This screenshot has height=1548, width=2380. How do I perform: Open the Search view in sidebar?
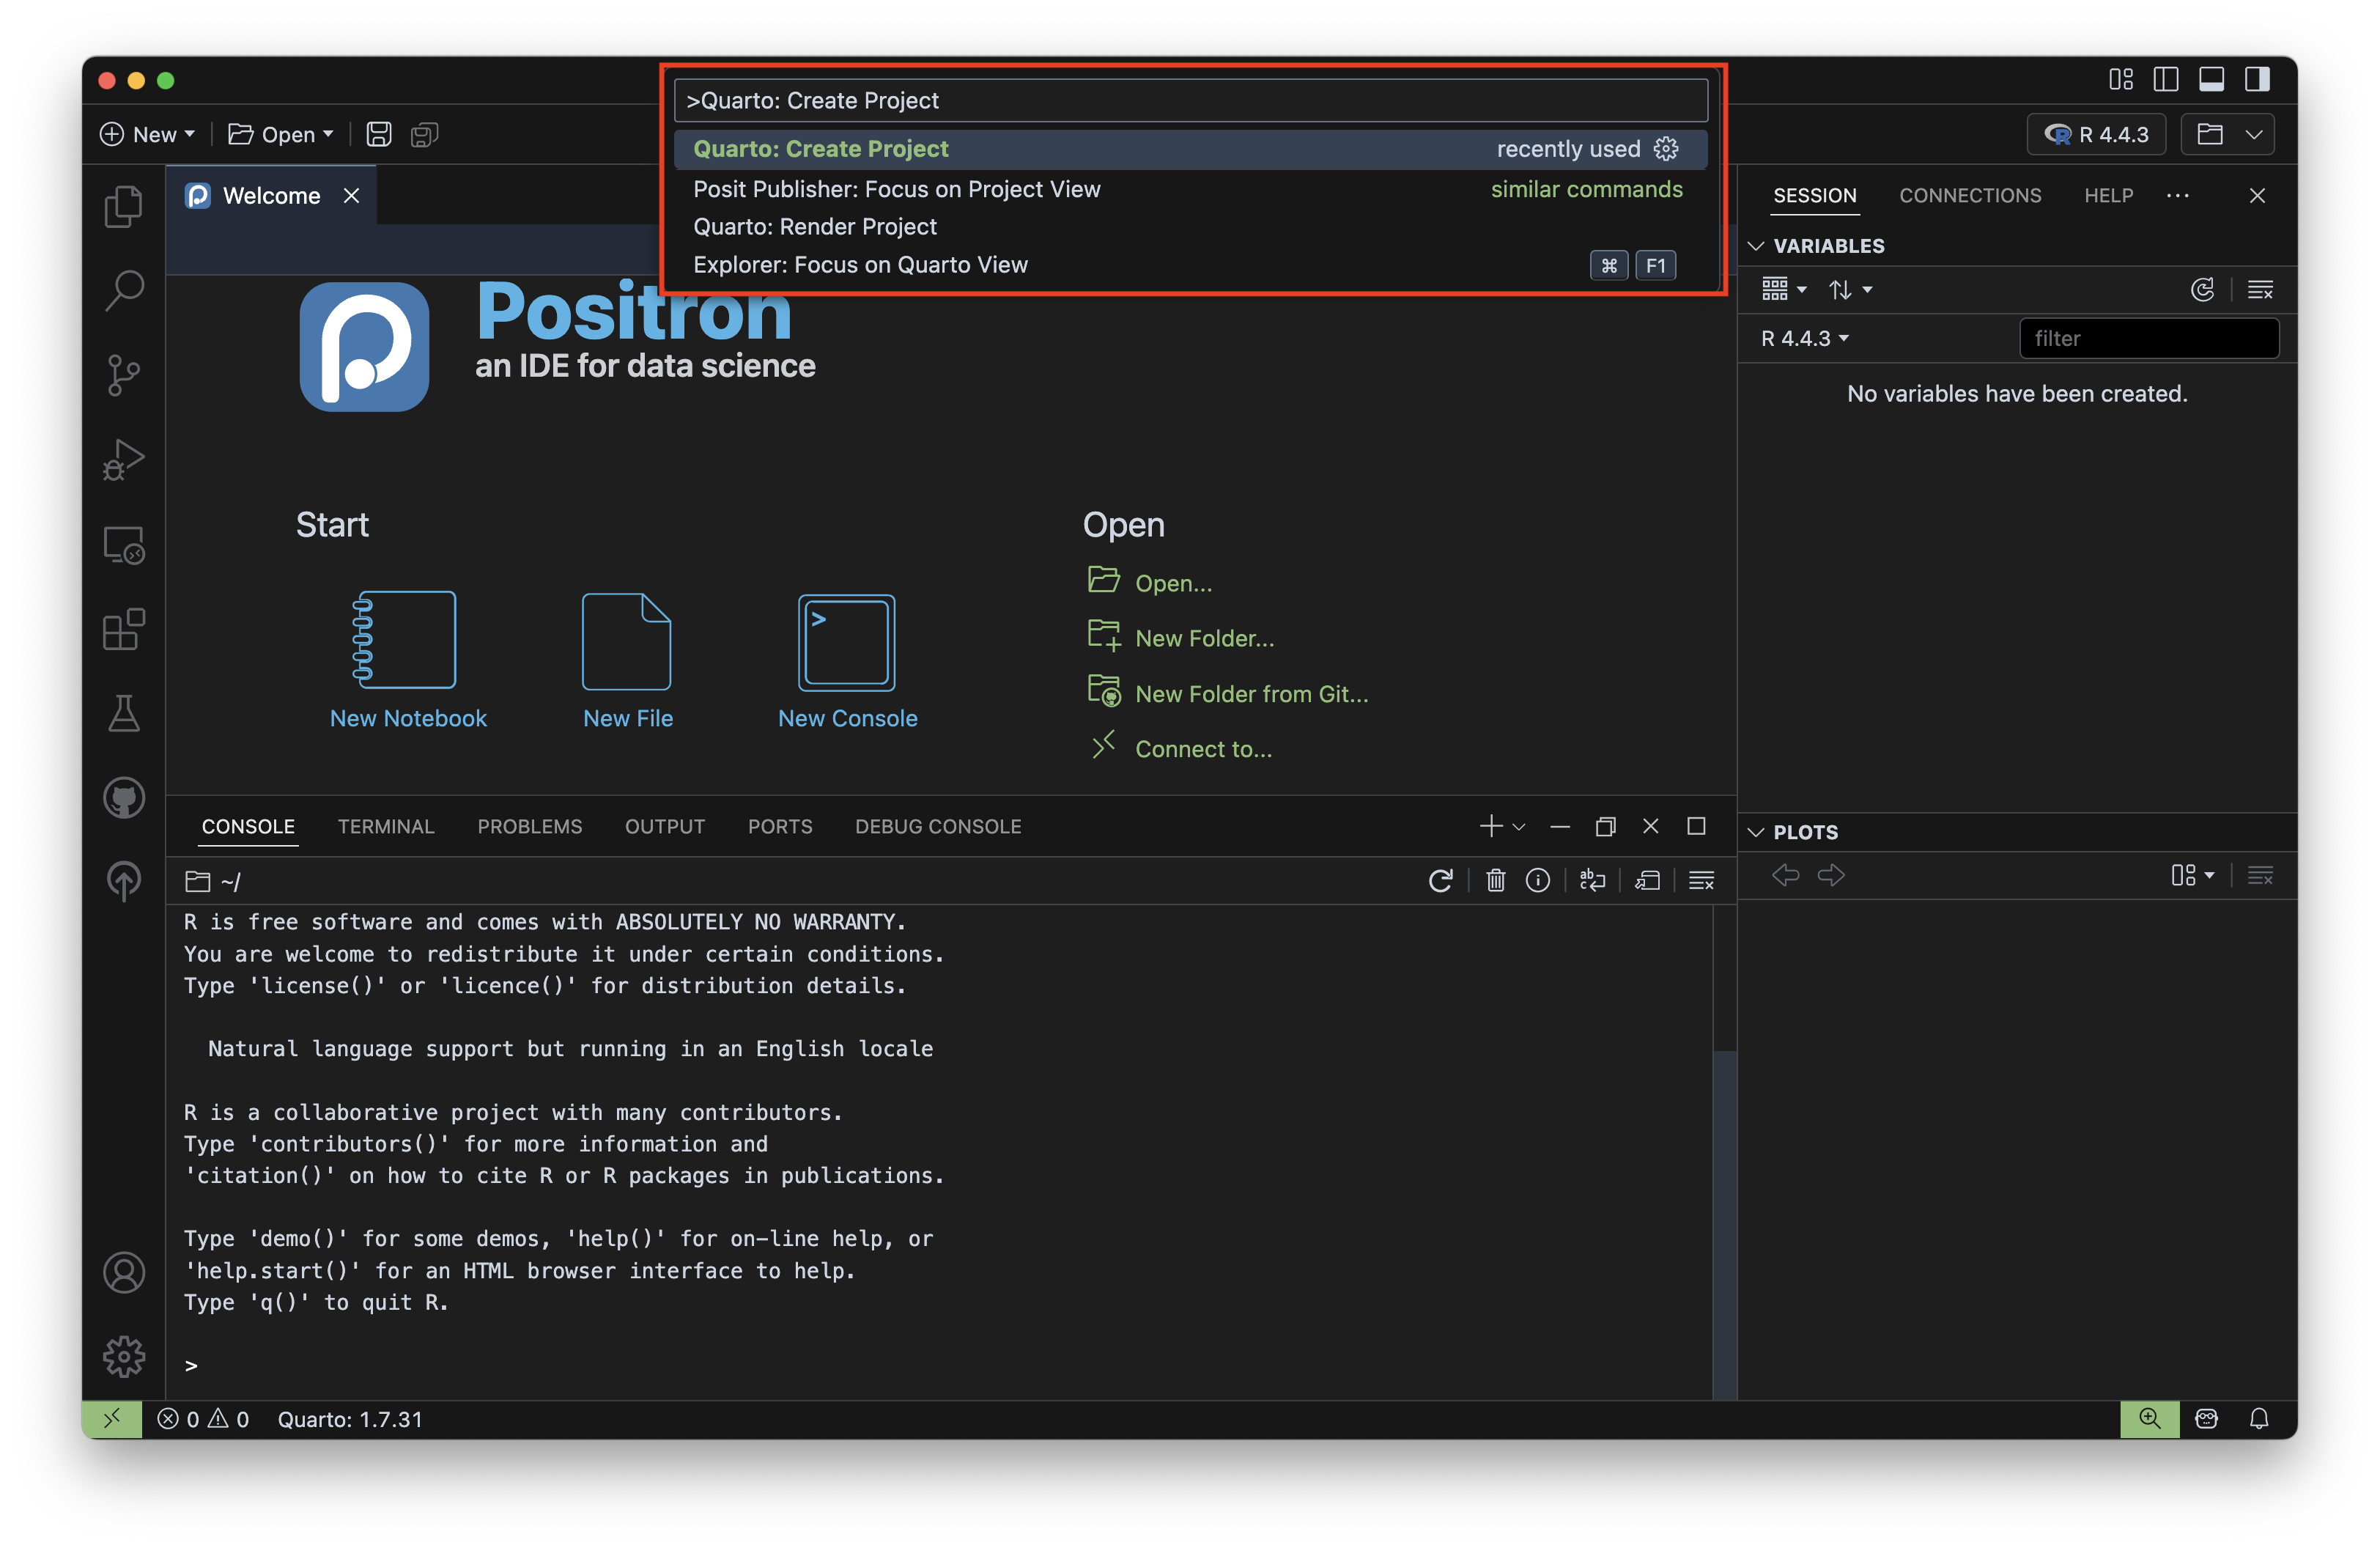124,291
